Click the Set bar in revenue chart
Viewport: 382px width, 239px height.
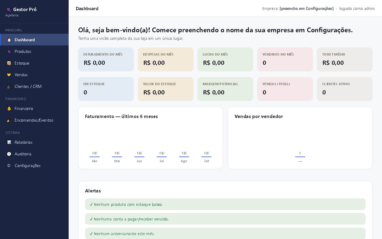207,157
